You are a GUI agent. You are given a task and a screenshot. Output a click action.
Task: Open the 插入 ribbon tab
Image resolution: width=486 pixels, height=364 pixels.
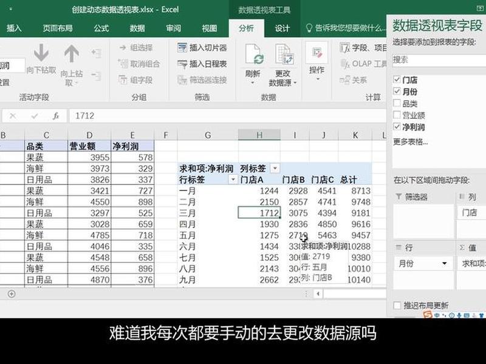pos(14,29)
